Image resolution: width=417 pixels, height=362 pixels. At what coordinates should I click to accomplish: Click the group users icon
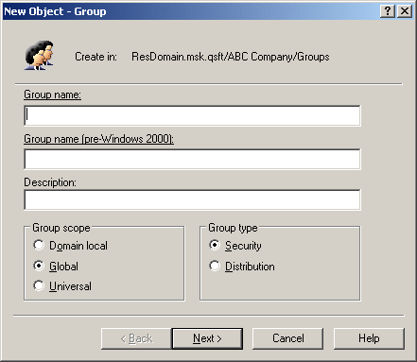coord(39,56)
